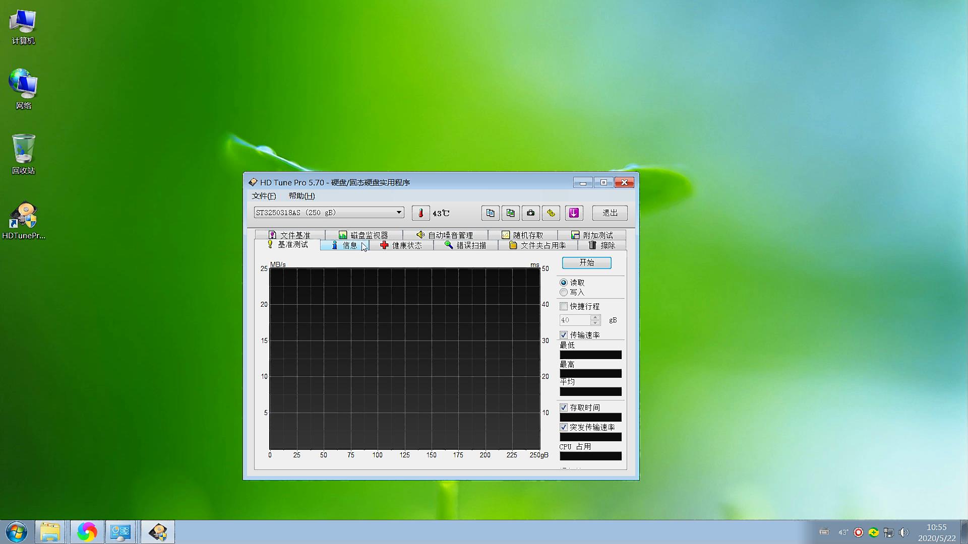
Task: Open the 文件(F) menu
Action: coord(264,196)
